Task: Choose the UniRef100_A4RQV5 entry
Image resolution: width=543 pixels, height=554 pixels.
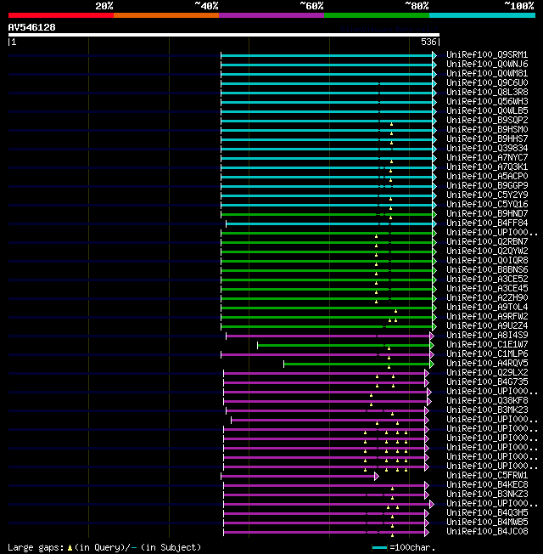Action: tap(487, 363)
